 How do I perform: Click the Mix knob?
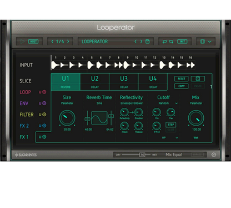(196, 118)
